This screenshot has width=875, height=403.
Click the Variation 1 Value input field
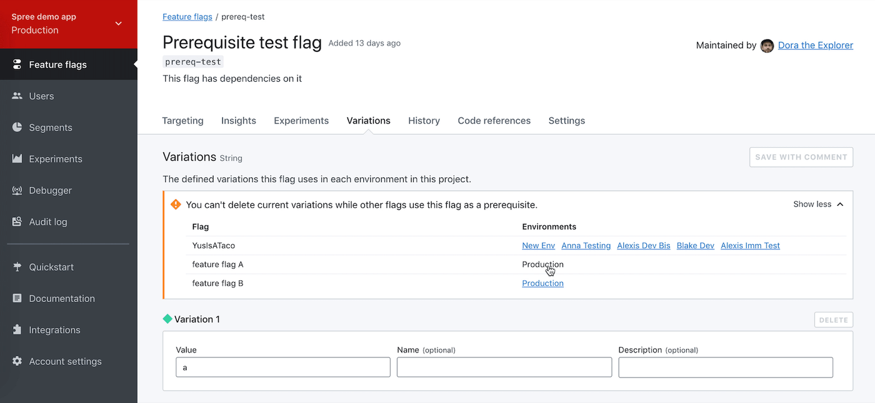283,367
